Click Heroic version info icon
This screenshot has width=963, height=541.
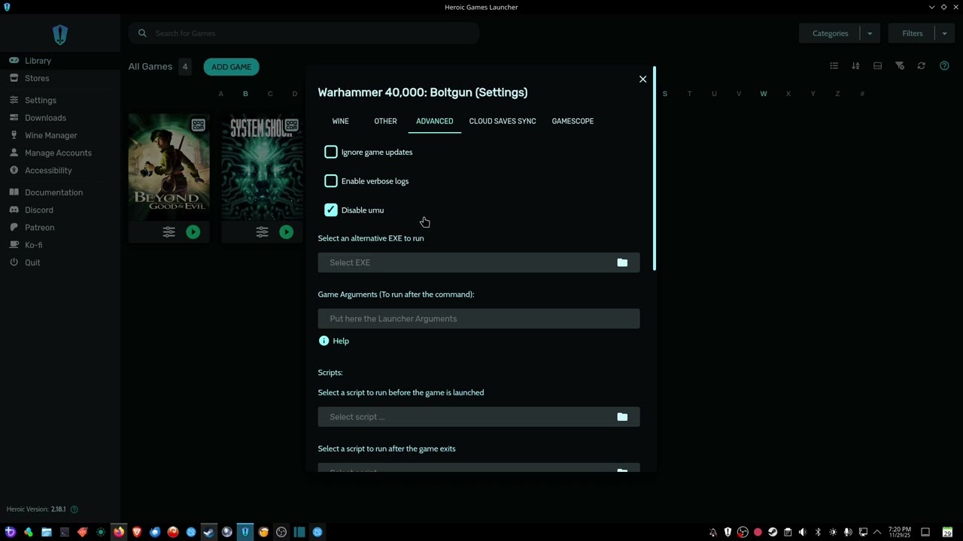74,509
